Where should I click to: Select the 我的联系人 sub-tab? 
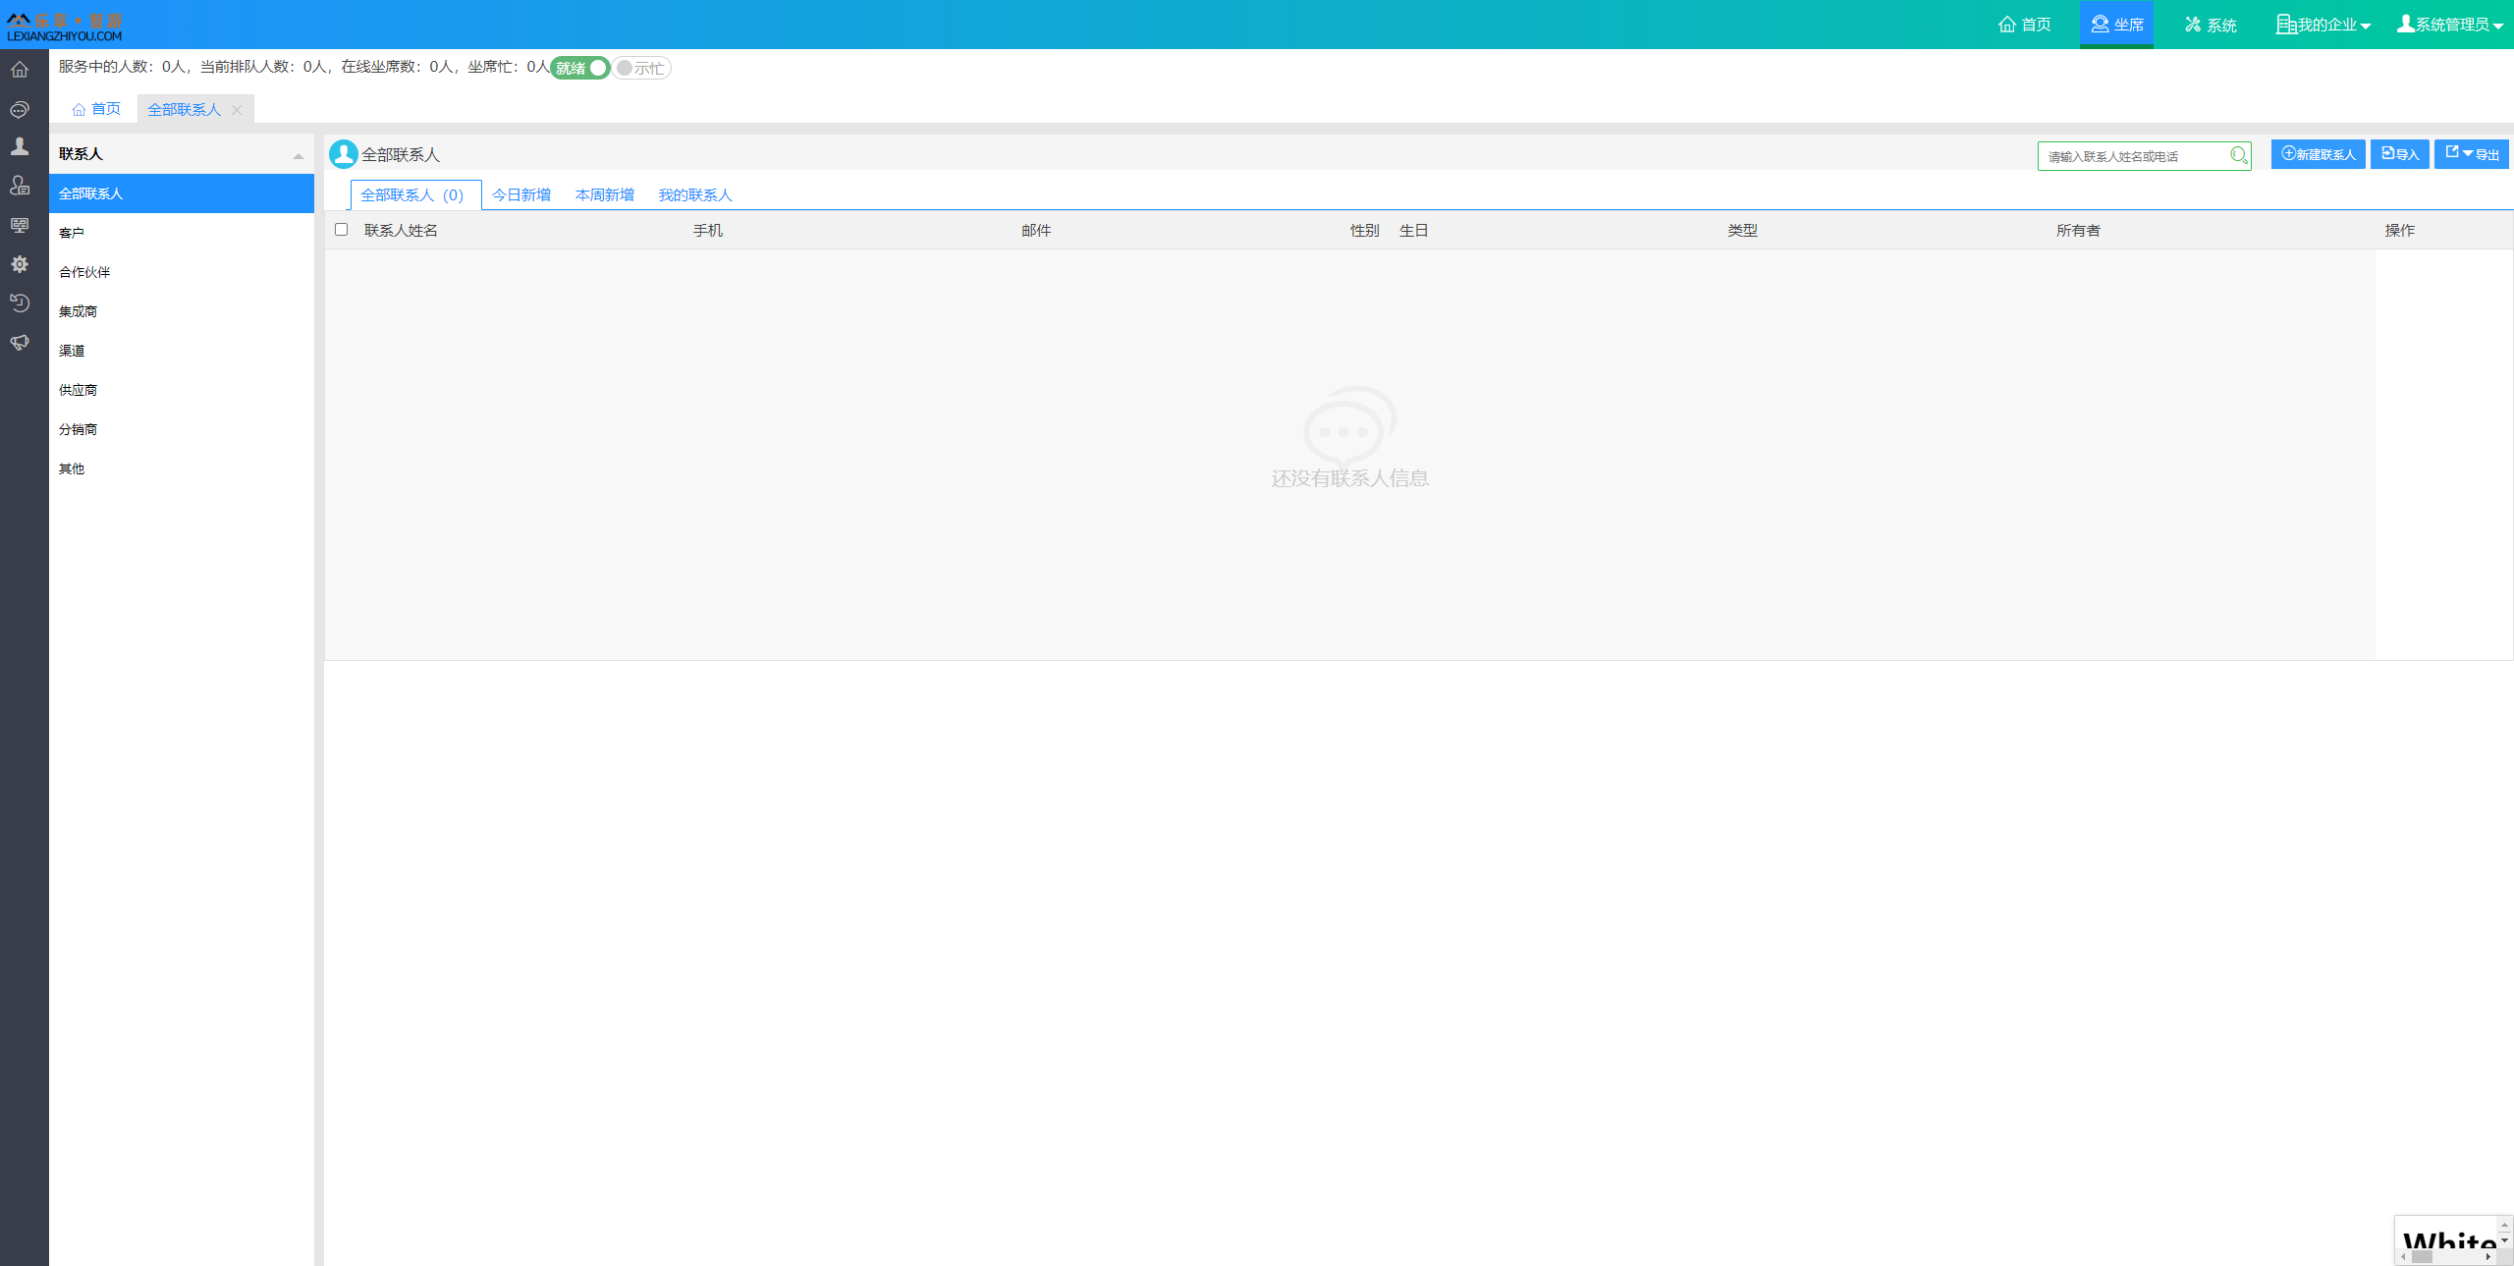(x=695, y=194)
